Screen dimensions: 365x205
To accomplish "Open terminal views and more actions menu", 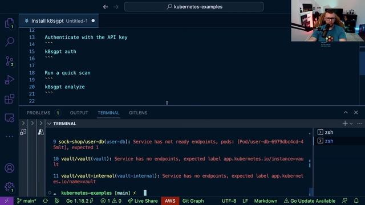I will click(x=360, y=124).
